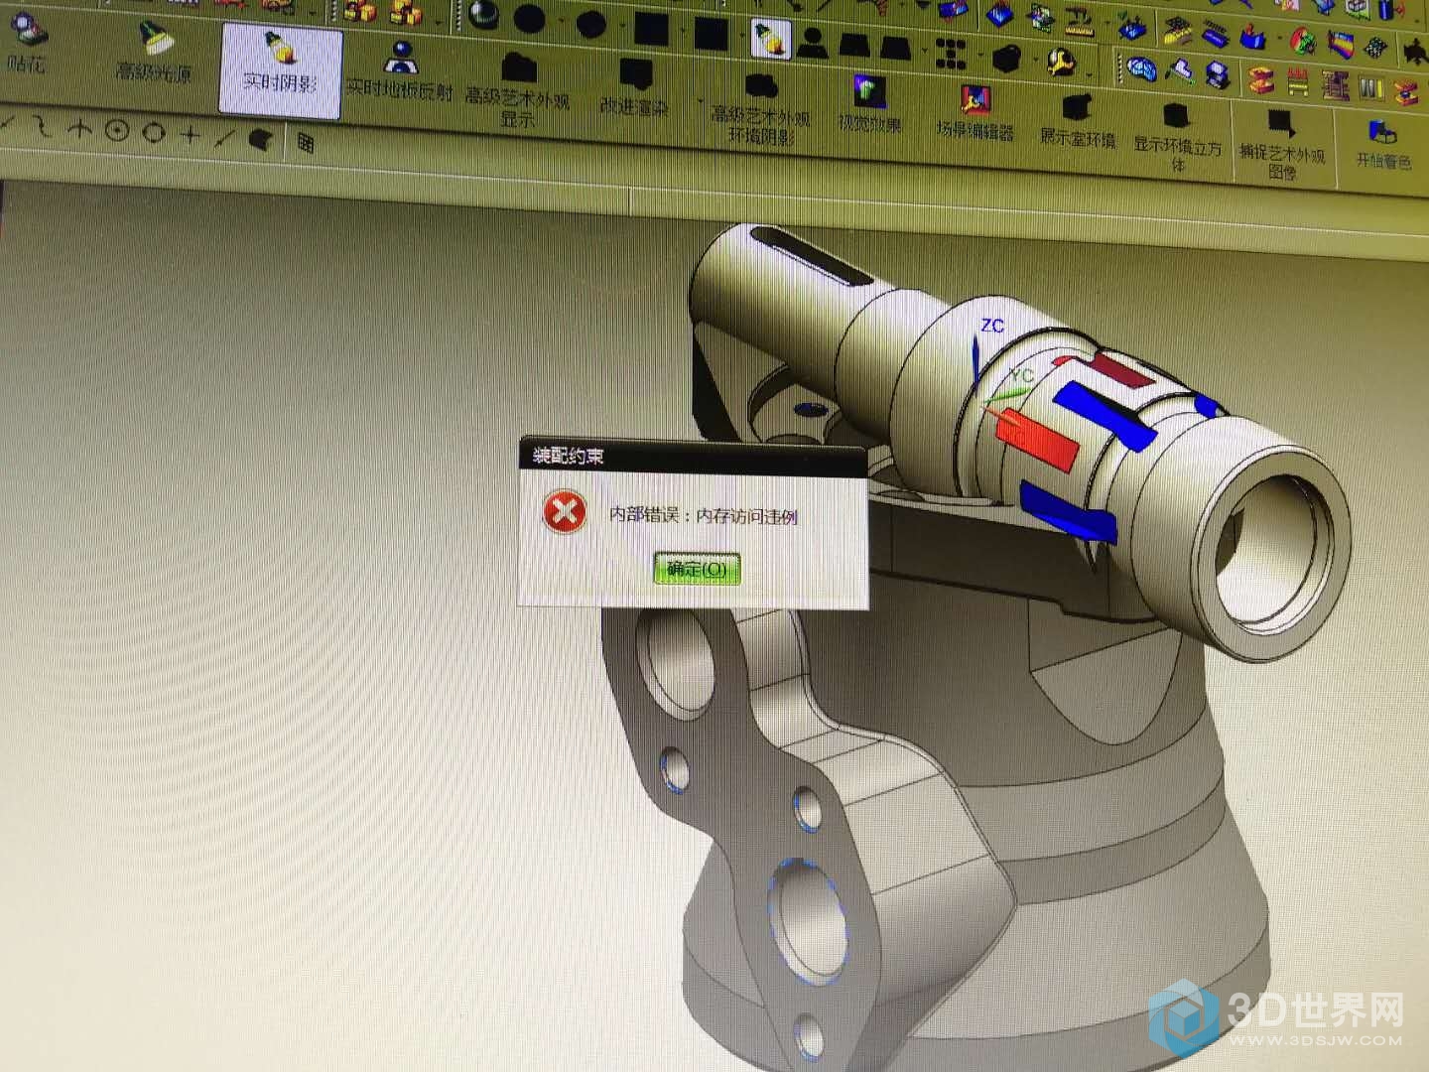Click the red error icon in dialog
The image size is (1429, 1072).
[565, 512]
